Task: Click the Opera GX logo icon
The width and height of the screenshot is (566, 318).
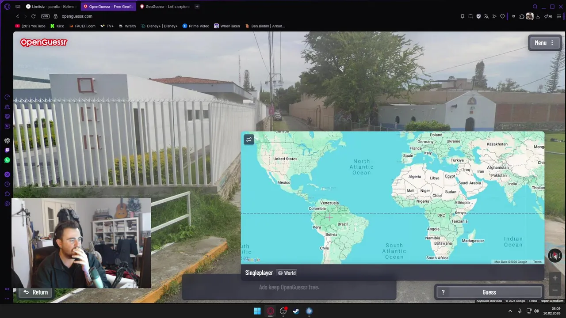Action: coord(7,7)
